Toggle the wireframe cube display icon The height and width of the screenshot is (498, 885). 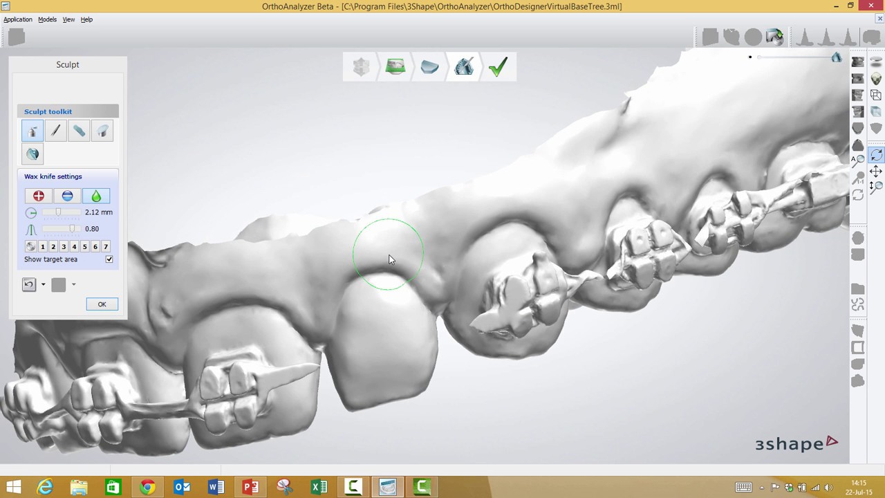pyautogui.click(x=876, y=95)
